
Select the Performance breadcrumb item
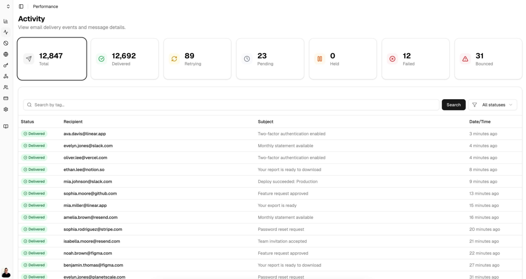[x=45, y=6]
